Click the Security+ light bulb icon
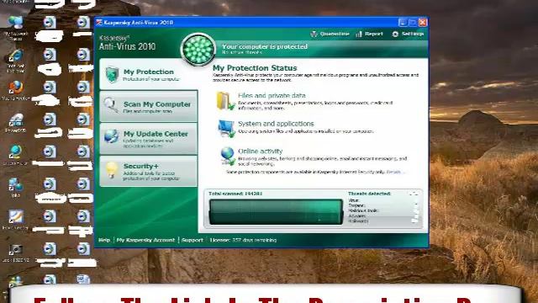Screen dimensions: 538x303 coord(112,170)
